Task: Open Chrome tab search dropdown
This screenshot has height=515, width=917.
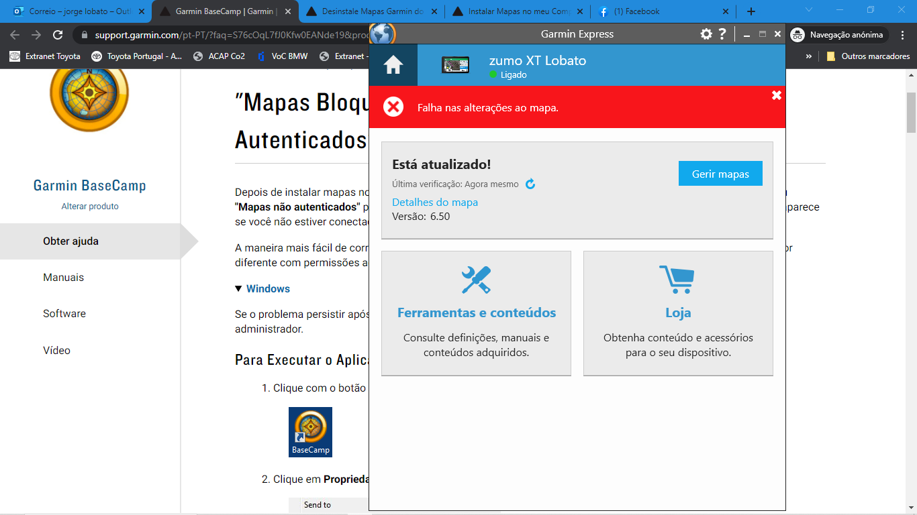Action: click(x=809, y=10)
